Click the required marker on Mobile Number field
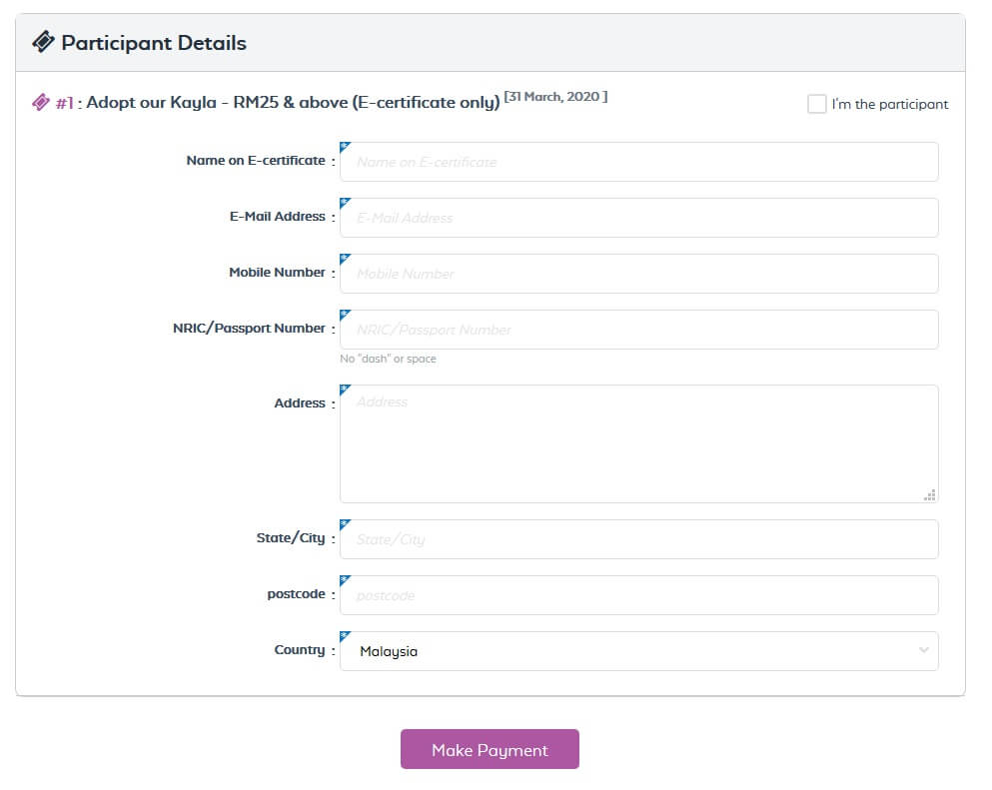 [x=346, y=260]
